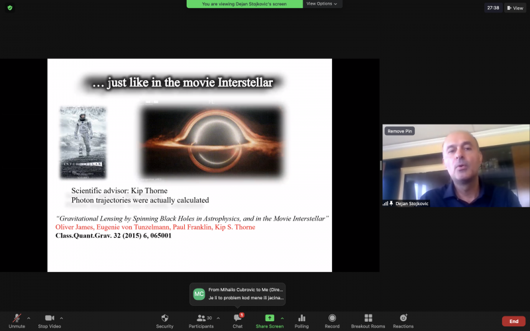Unmute the microphone
The width and height of the screenshot is (530, 331).
tap(17, 321)
